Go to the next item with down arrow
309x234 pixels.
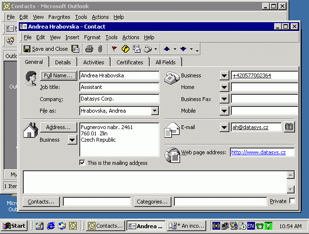pos(183,49)
